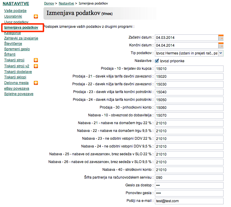The height and width of the screenshot is (207, 231).
Task: Click Prodaja 24 field with 15050
Action: [189, 100]
